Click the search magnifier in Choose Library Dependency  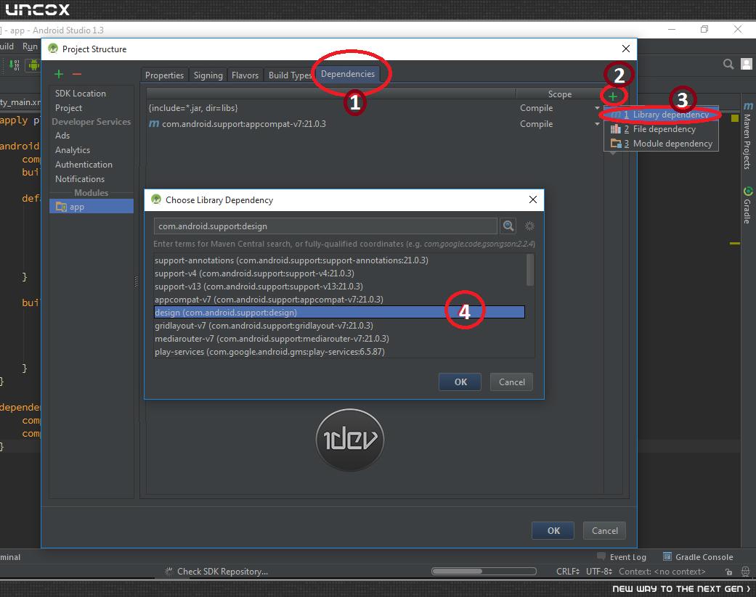click(508, 226)
